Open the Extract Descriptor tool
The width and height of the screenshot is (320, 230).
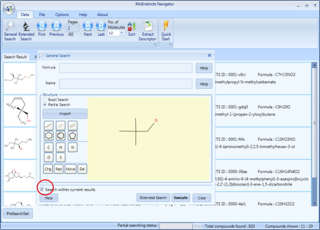147,31
